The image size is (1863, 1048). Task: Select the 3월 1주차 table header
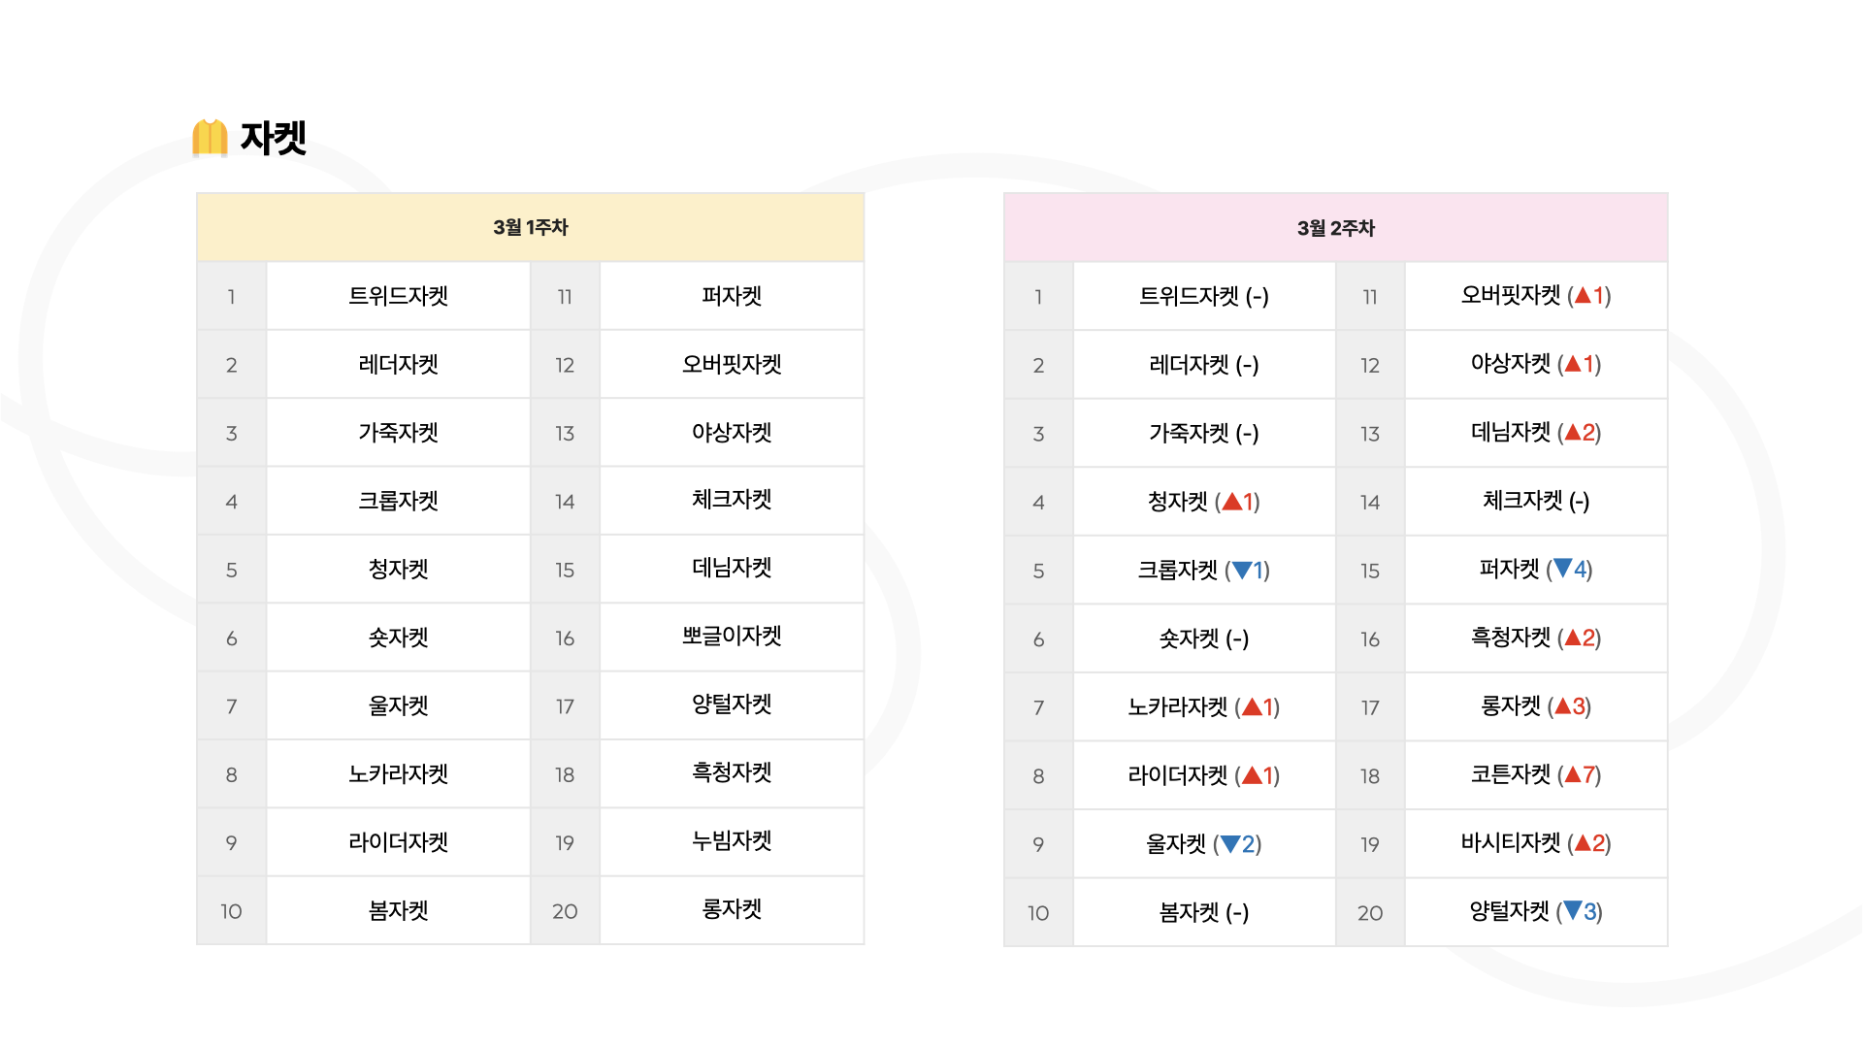click(530, 227)
